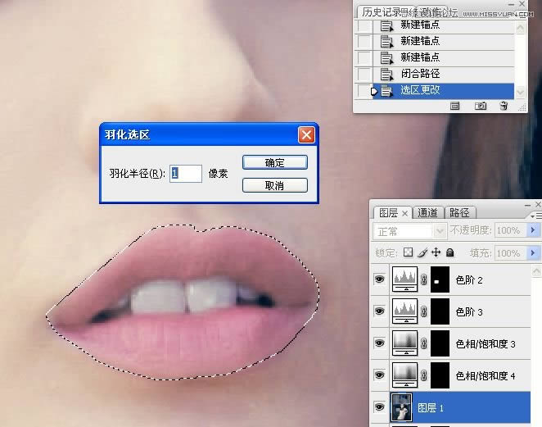Image resolution: width=542 pixels, height=427 pixels.
Task: Switch to the 通道 tab
Action: [428, 212]
